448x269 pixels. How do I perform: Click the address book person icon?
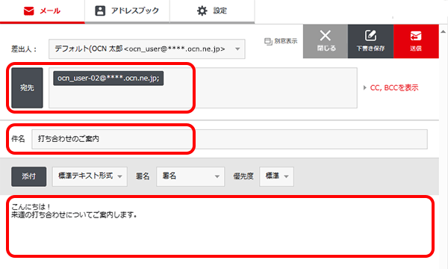pyautogui.click(x=100, y=11)
